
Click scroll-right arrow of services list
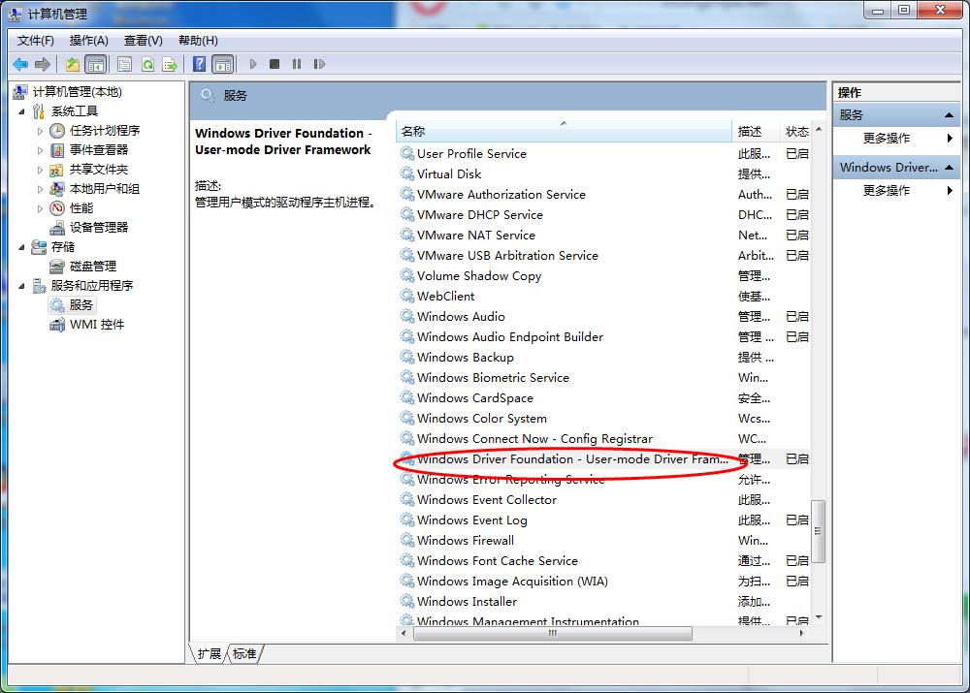(802, 633)
